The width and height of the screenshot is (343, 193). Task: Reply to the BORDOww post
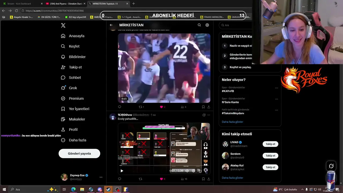tap(120, 179)
